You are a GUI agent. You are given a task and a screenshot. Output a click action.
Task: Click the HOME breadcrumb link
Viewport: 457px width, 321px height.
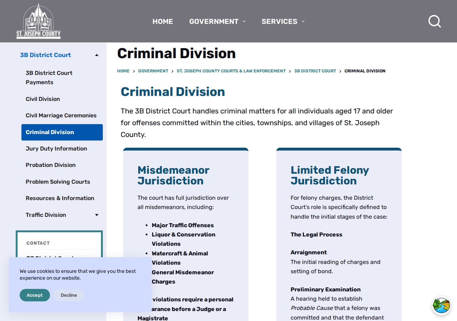click(123, 71)
